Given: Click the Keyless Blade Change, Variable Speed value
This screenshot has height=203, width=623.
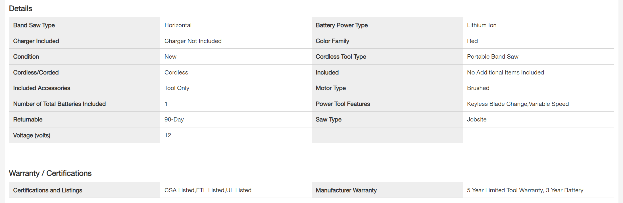Looking at the screenshot, I should pyautogui.click(x=518, y=104).
